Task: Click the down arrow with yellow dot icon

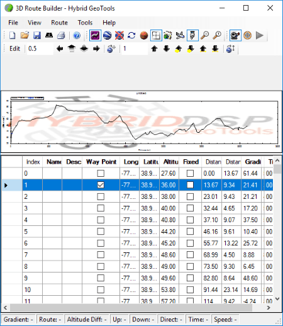Action: 191,49
